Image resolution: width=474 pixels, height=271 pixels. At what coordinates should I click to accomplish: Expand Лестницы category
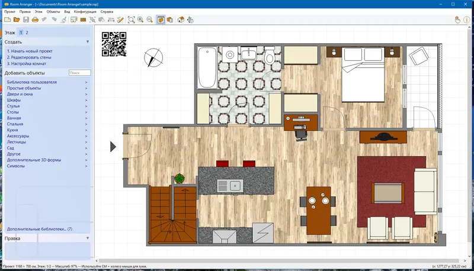tap(47, 142)
